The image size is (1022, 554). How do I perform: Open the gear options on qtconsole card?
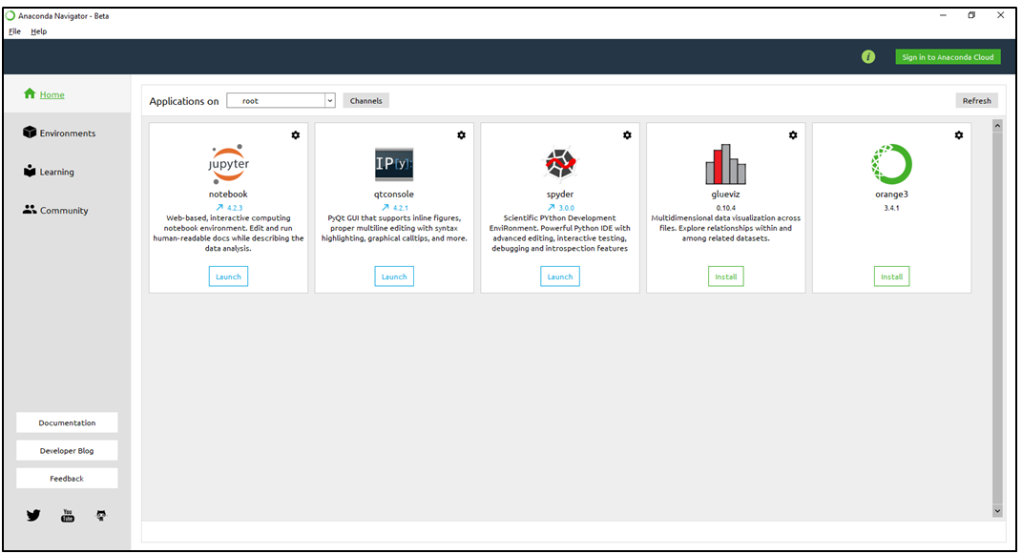(462, 135)
